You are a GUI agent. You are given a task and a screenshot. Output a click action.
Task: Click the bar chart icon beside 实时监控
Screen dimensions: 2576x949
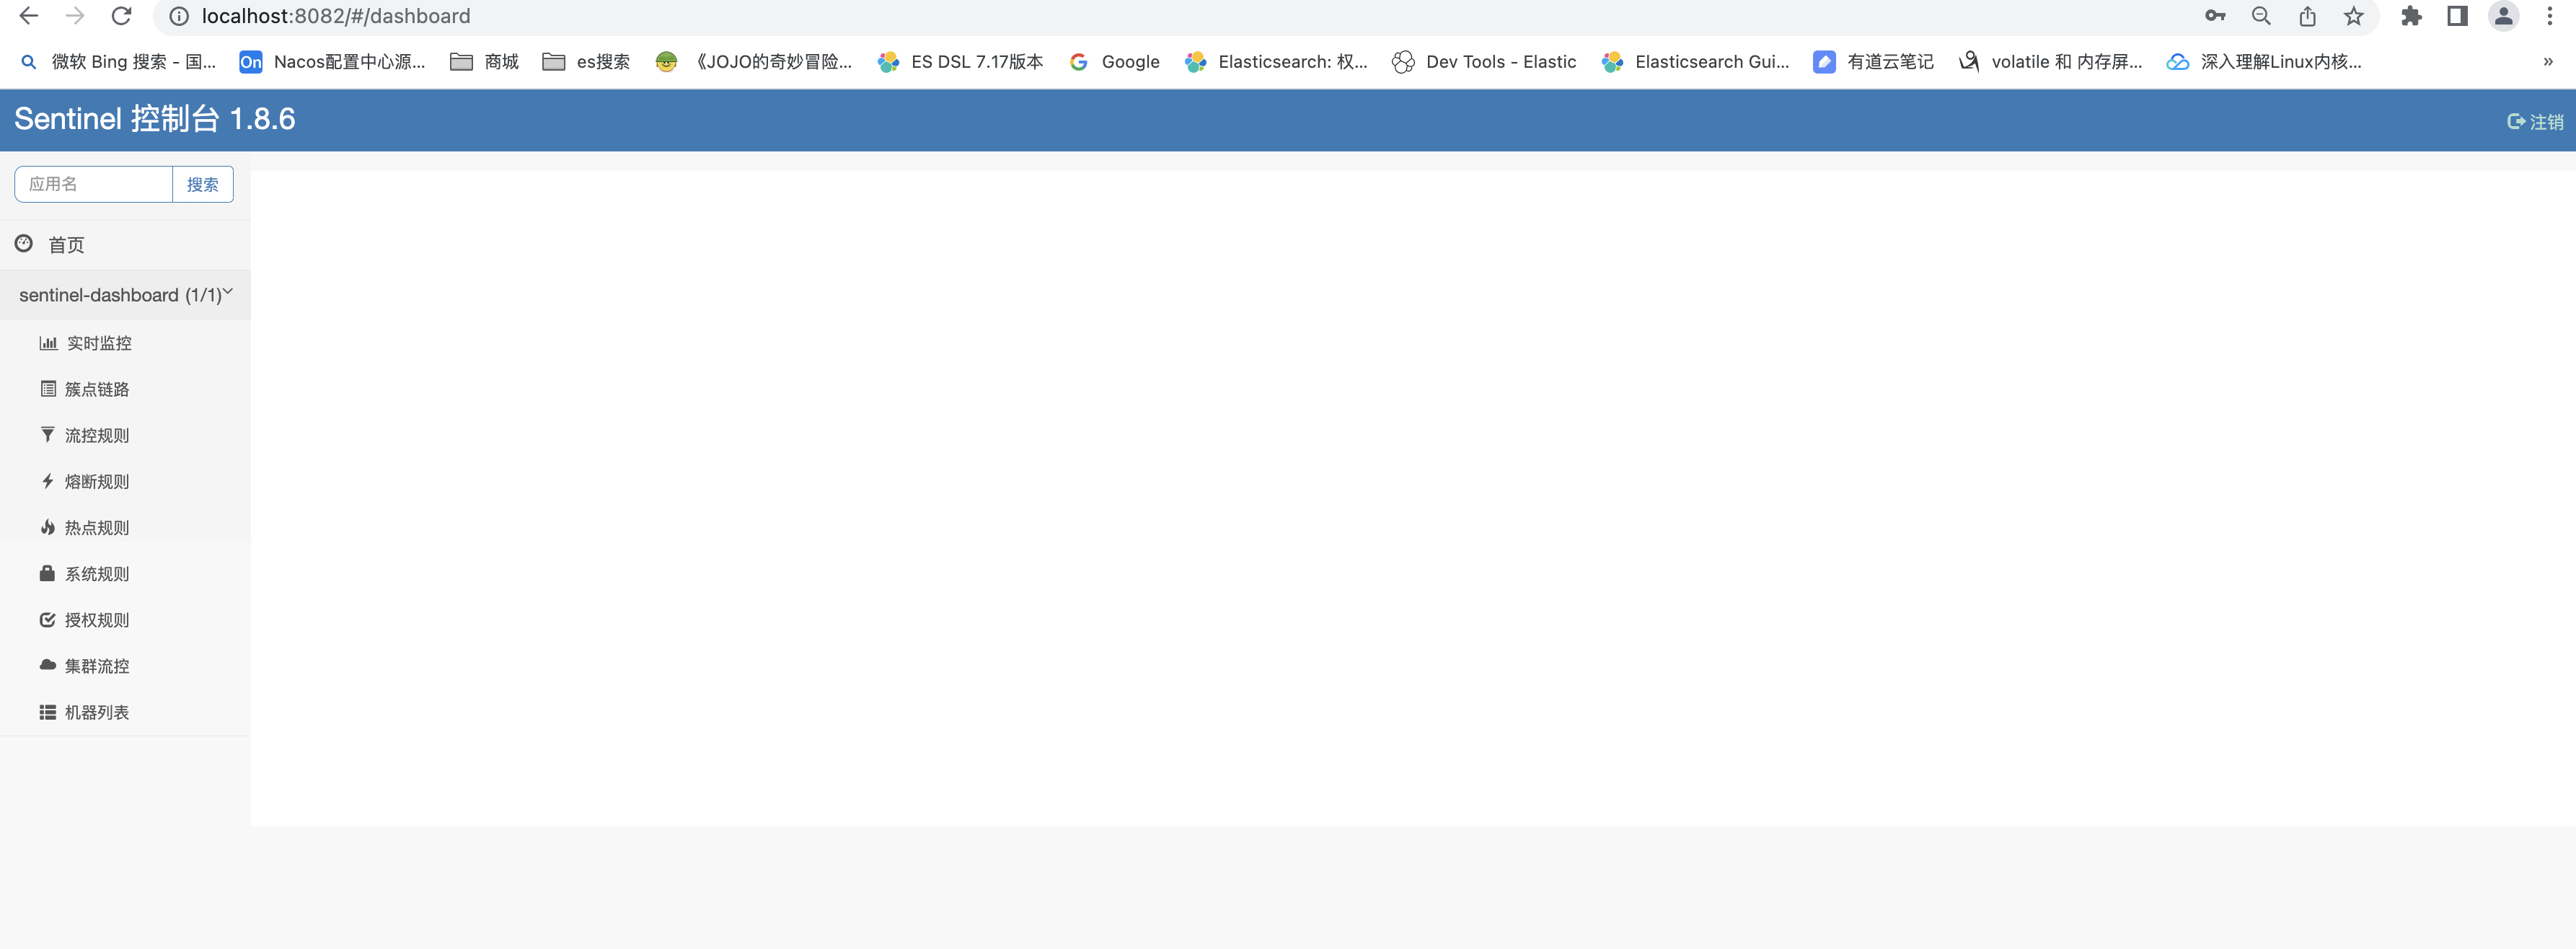coord(48,343)
